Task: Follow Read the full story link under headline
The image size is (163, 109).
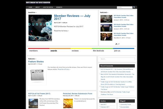Action: pos(61,31)
